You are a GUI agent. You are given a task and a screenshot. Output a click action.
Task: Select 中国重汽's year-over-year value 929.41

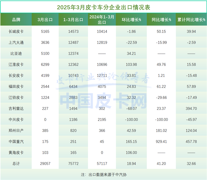pos(161,142)
